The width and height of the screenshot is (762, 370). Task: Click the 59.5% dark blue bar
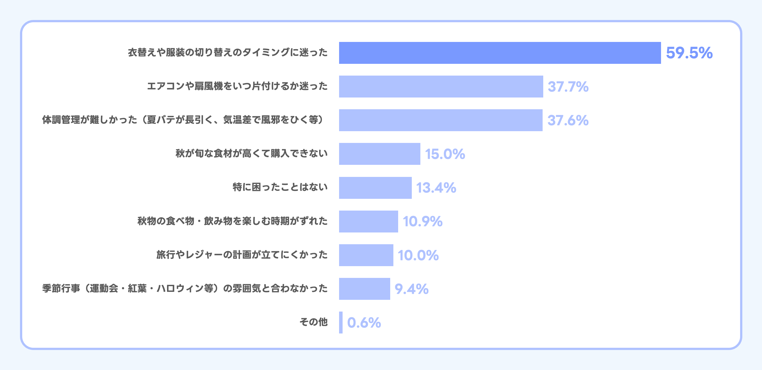click(500, 53)
